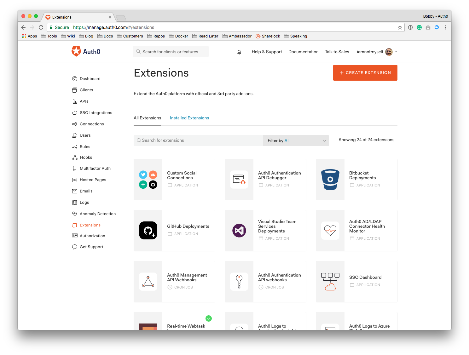This screenshot has width=469, height=355.
Task: Open Chrome three-dot menu
Action: coord(446,27)
